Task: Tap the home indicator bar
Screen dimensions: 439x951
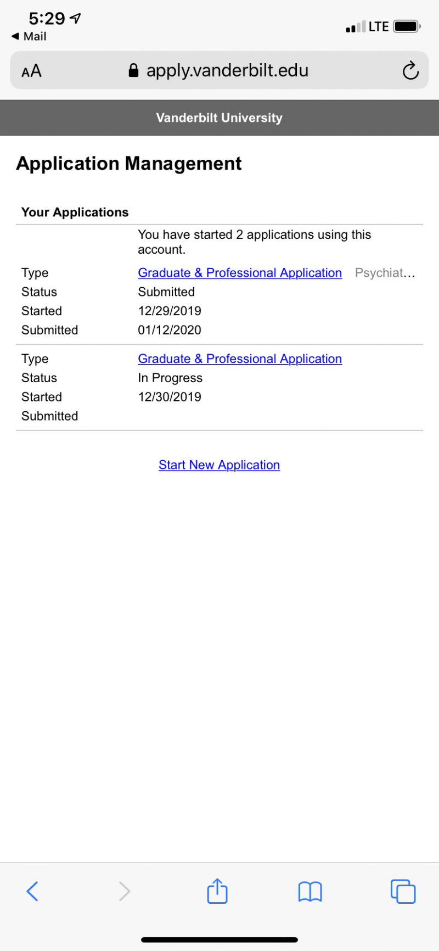Action: (219, 939)
